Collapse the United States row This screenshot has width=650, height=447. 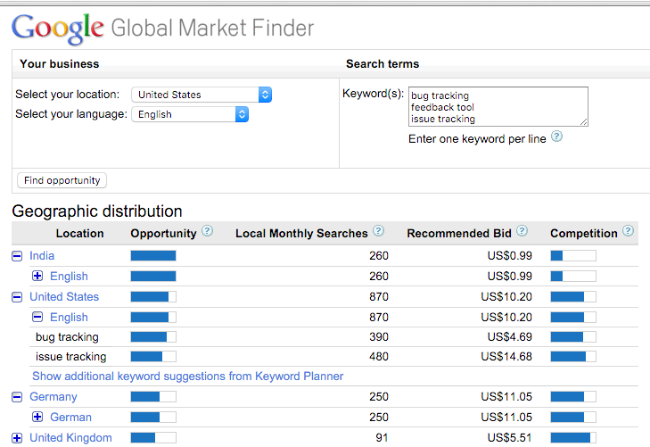(17, 297)
